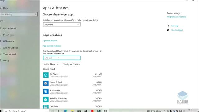This screenshot has width=199, height=112.
Task: Click the 3D Viewer app name
Action: pos(54,74)
